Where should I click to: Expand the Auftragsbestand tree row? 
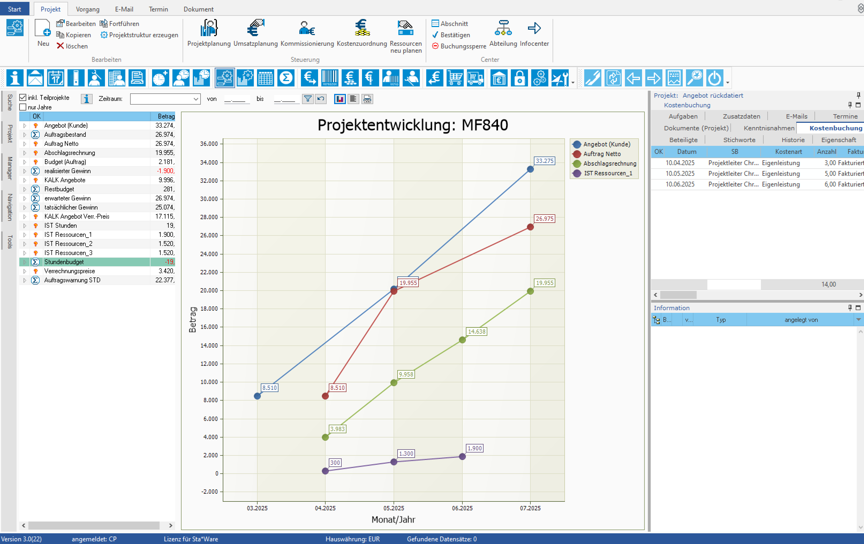coord(25,135)
